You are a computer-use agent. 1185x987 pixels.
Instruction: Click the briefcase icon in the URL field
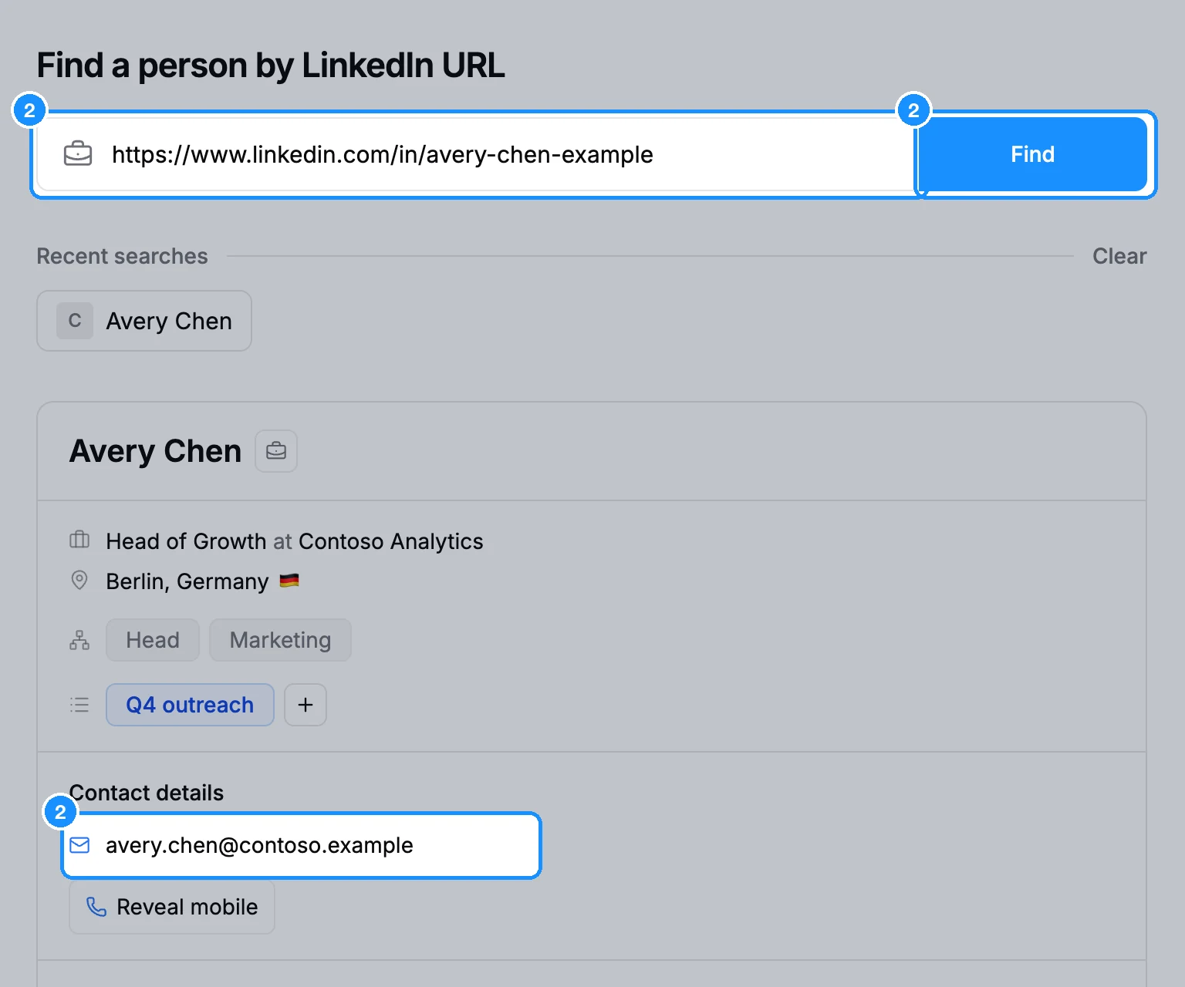[78, 154]
